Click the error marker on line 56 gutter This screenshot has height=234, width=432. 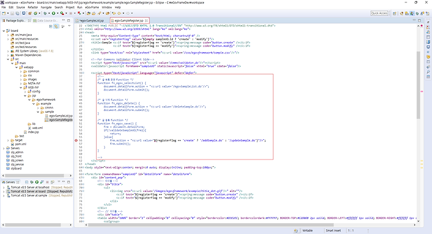[76, 140]
